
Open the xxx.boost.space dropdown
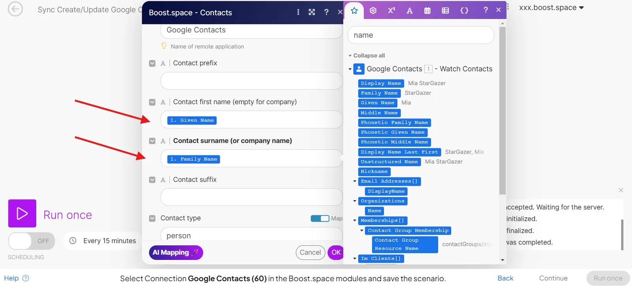coord(551,8)
